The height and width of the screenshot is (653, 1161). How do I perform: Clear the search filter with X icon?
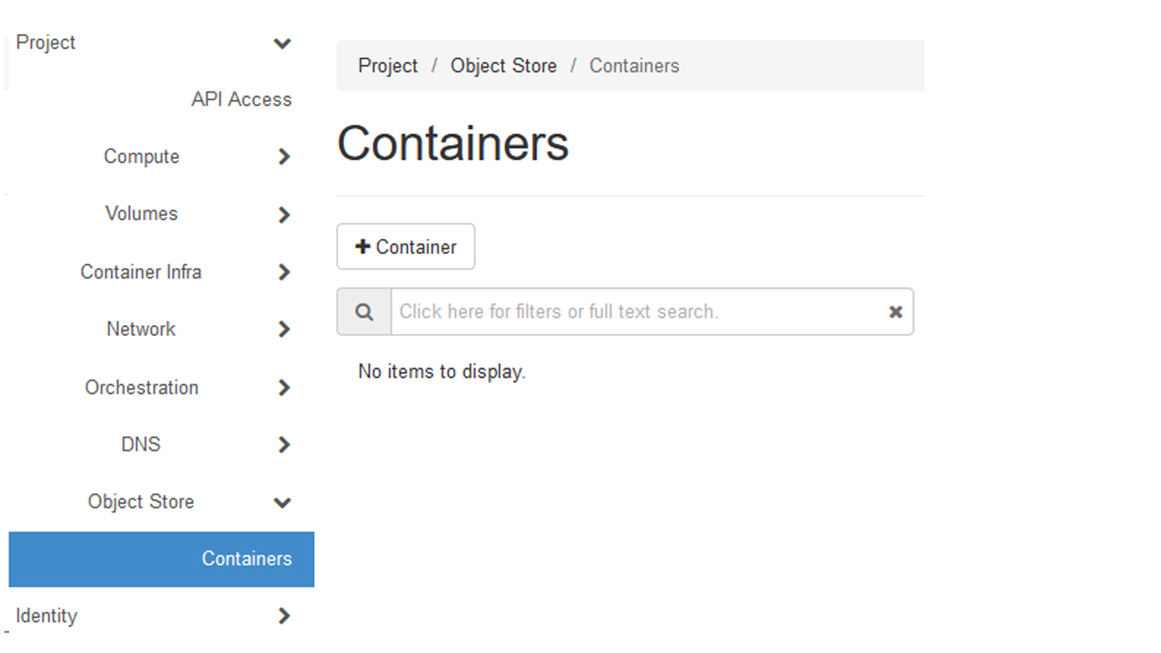(x=895, y=312)
